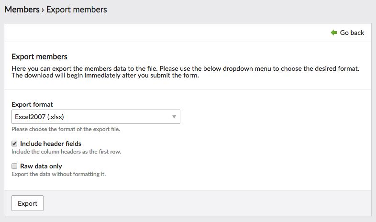Open the Export format dropdown

click(x=96, y=117)
